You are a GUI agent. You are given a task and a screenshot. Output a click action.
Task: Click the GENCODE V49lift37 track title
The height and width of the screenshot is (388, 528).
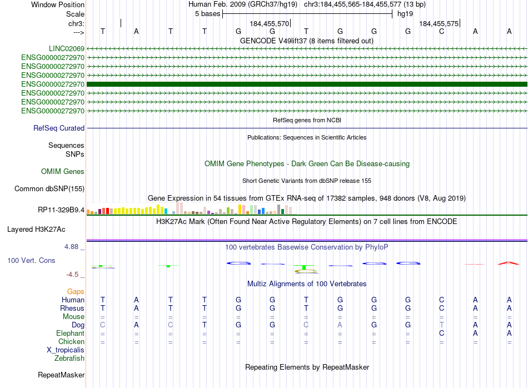pyautogui.click(x=306, y=41)
